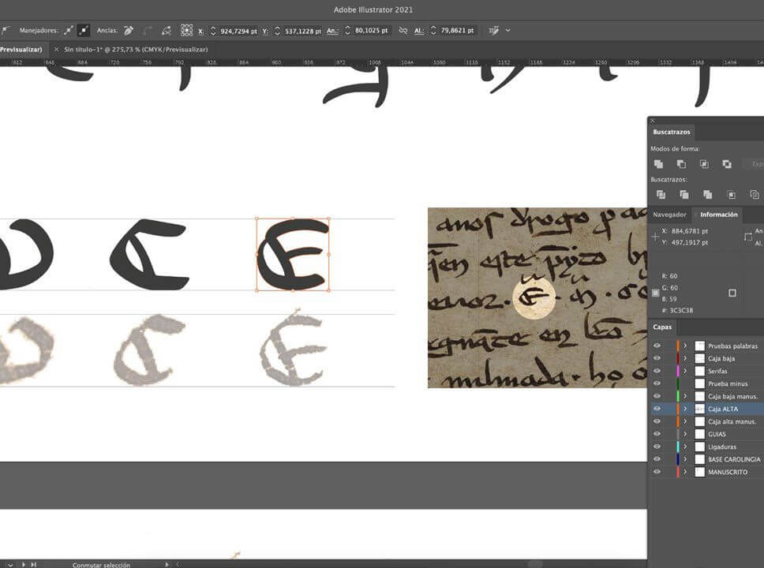Open the Sin título-1 document tab
The height and width of the screenshot is (568, 764).
click(x=136, y=49)
